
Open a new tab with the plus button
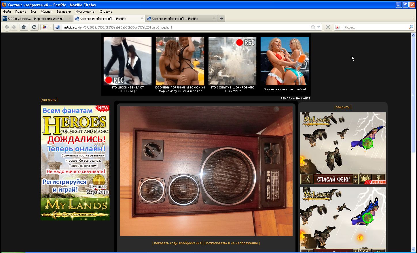click(221, 18)
